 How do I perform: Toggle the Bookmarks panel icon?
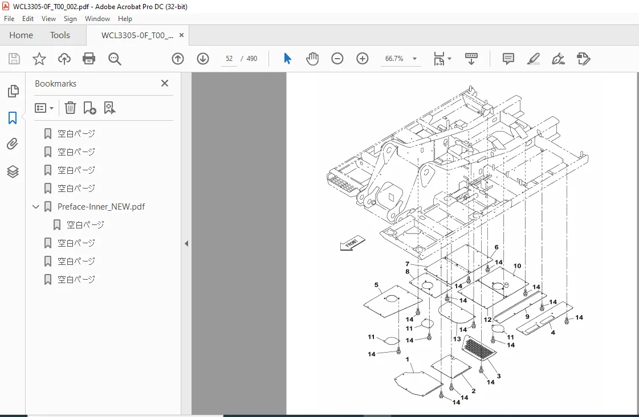pos(13,118)
